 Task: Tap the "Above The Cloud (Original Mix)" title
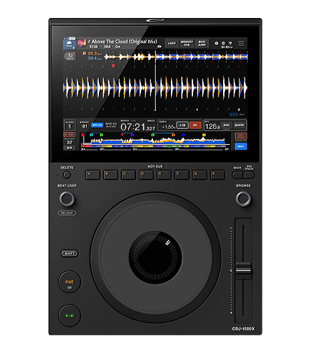(124, 42)
